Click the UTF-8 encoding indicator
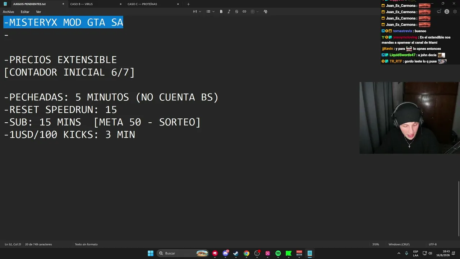Image resolution: width=460 pixels, height=259 pixels. (x=433, y=244)
